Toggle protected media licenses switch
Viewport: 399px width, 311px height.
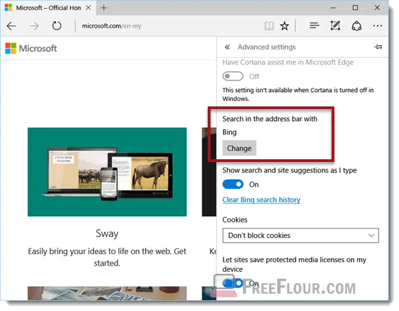tap(233, 283)
